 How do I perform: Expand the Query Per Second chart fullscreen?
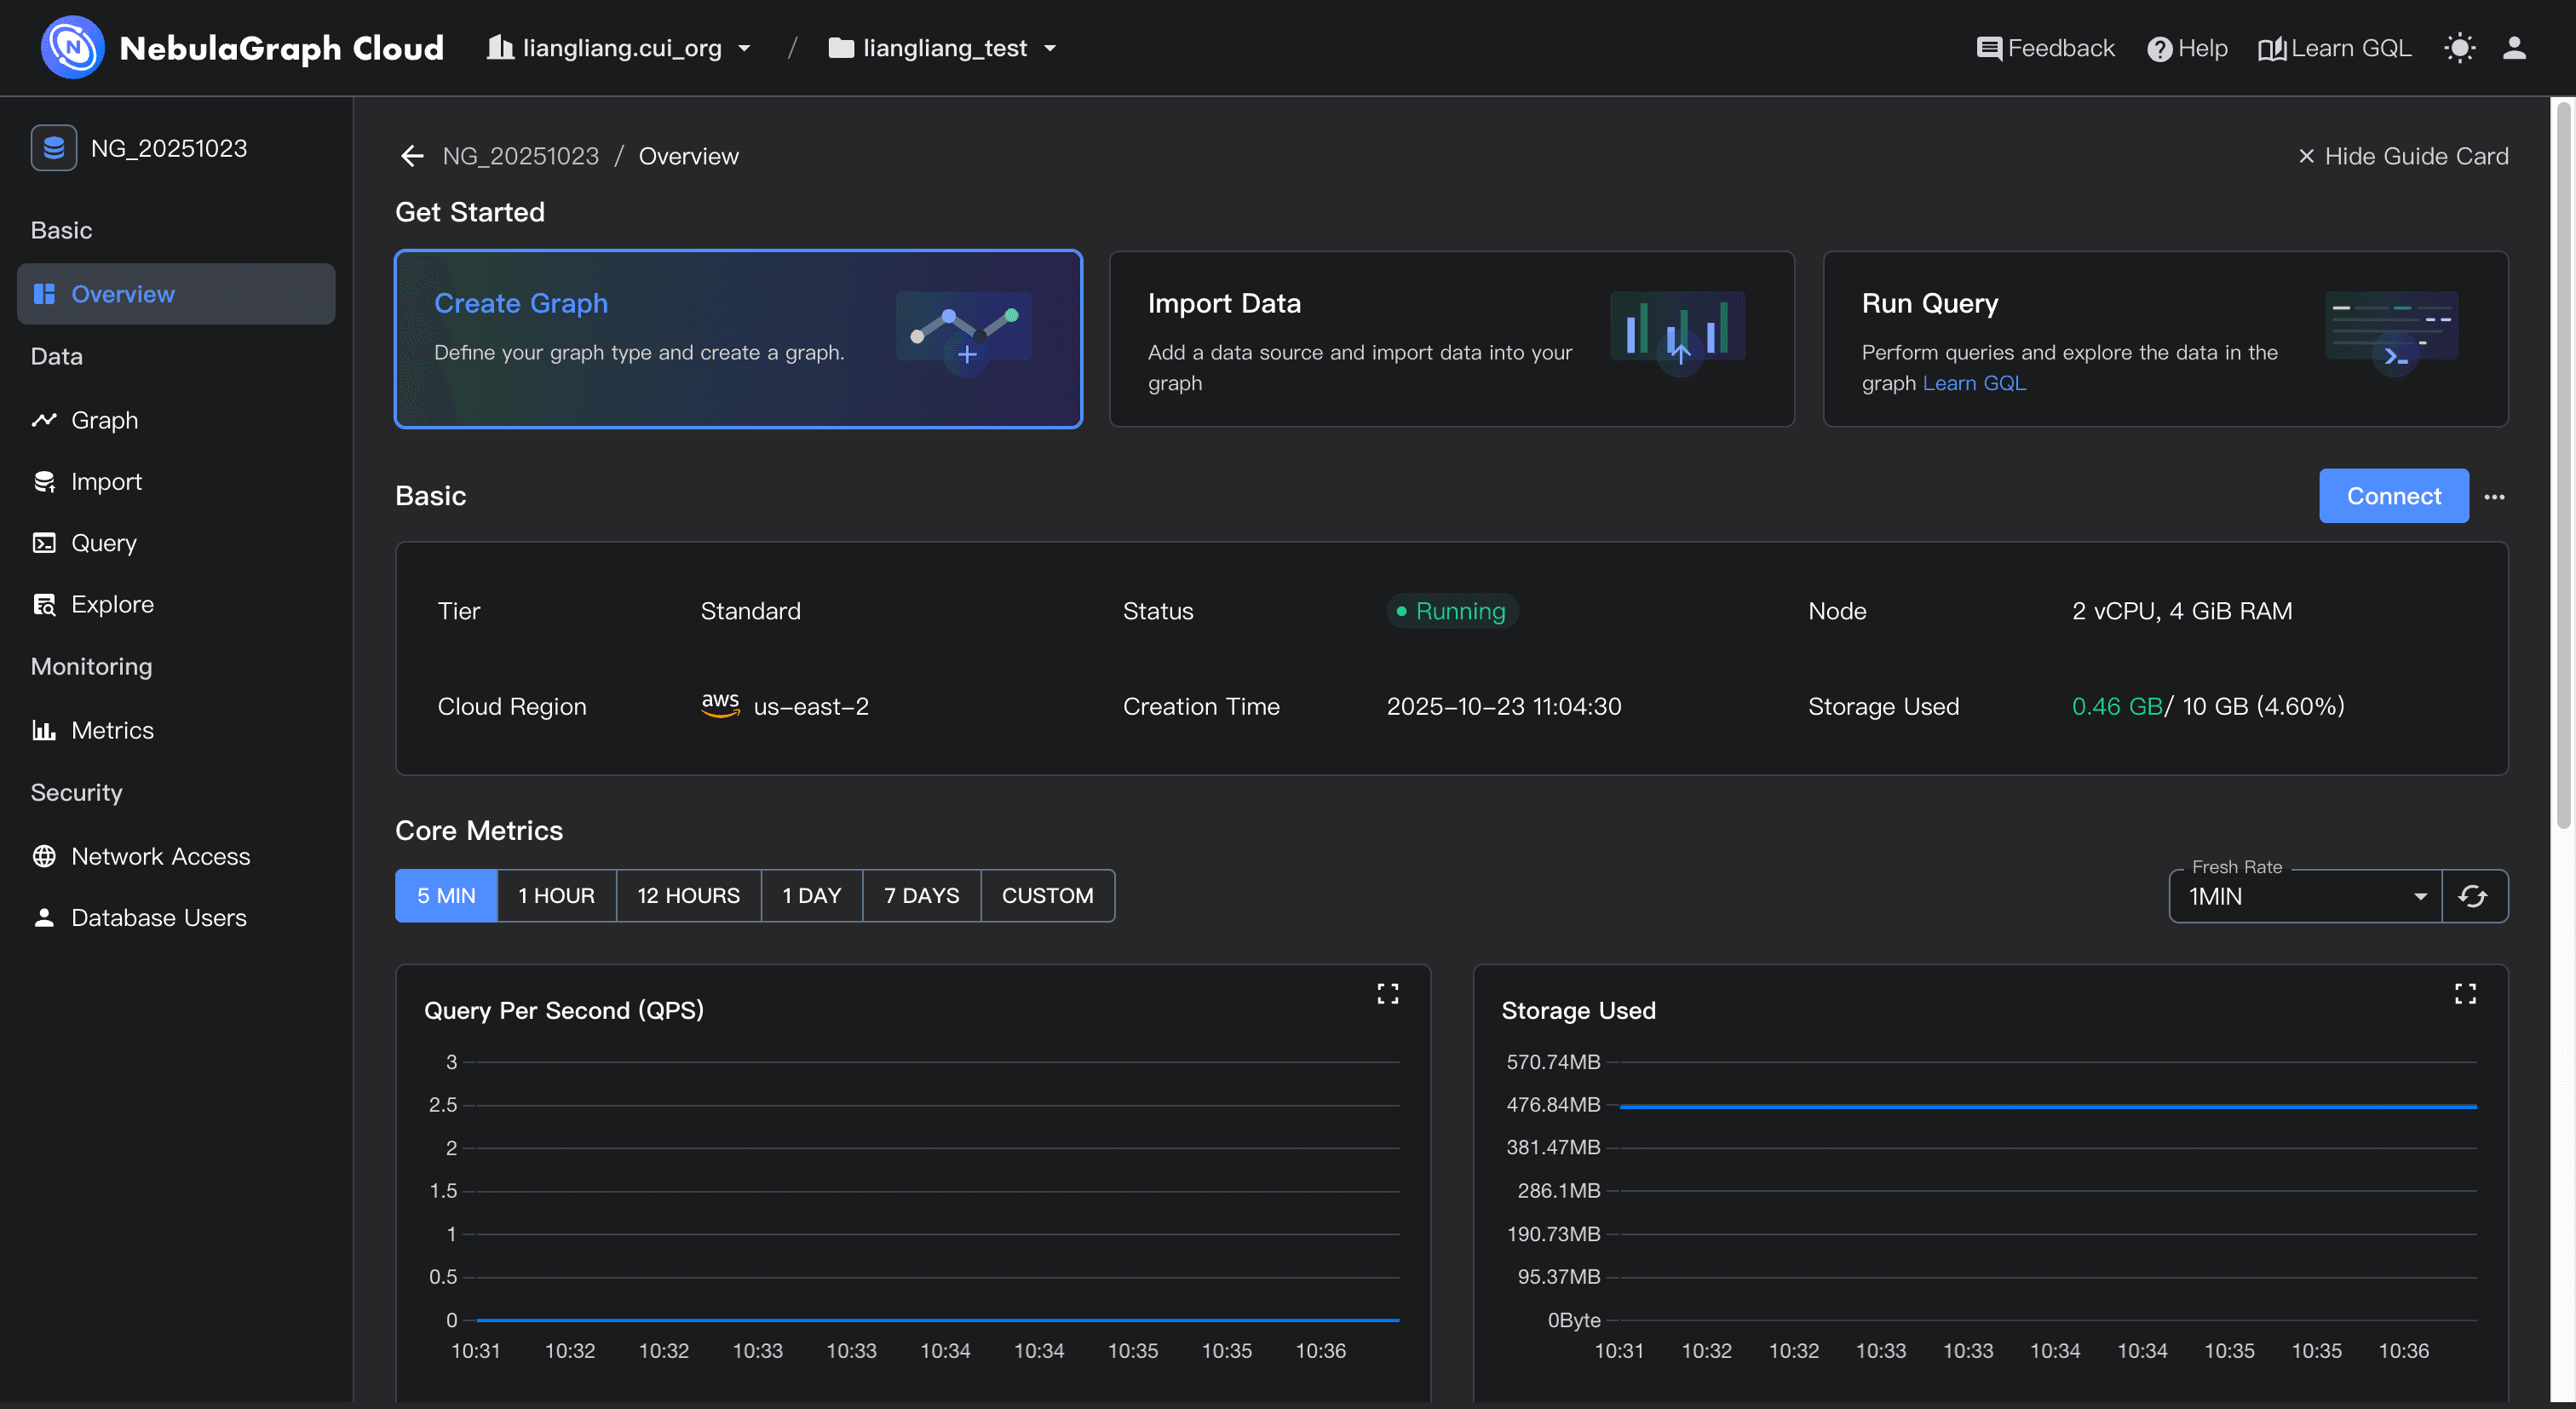(1387, 993)
